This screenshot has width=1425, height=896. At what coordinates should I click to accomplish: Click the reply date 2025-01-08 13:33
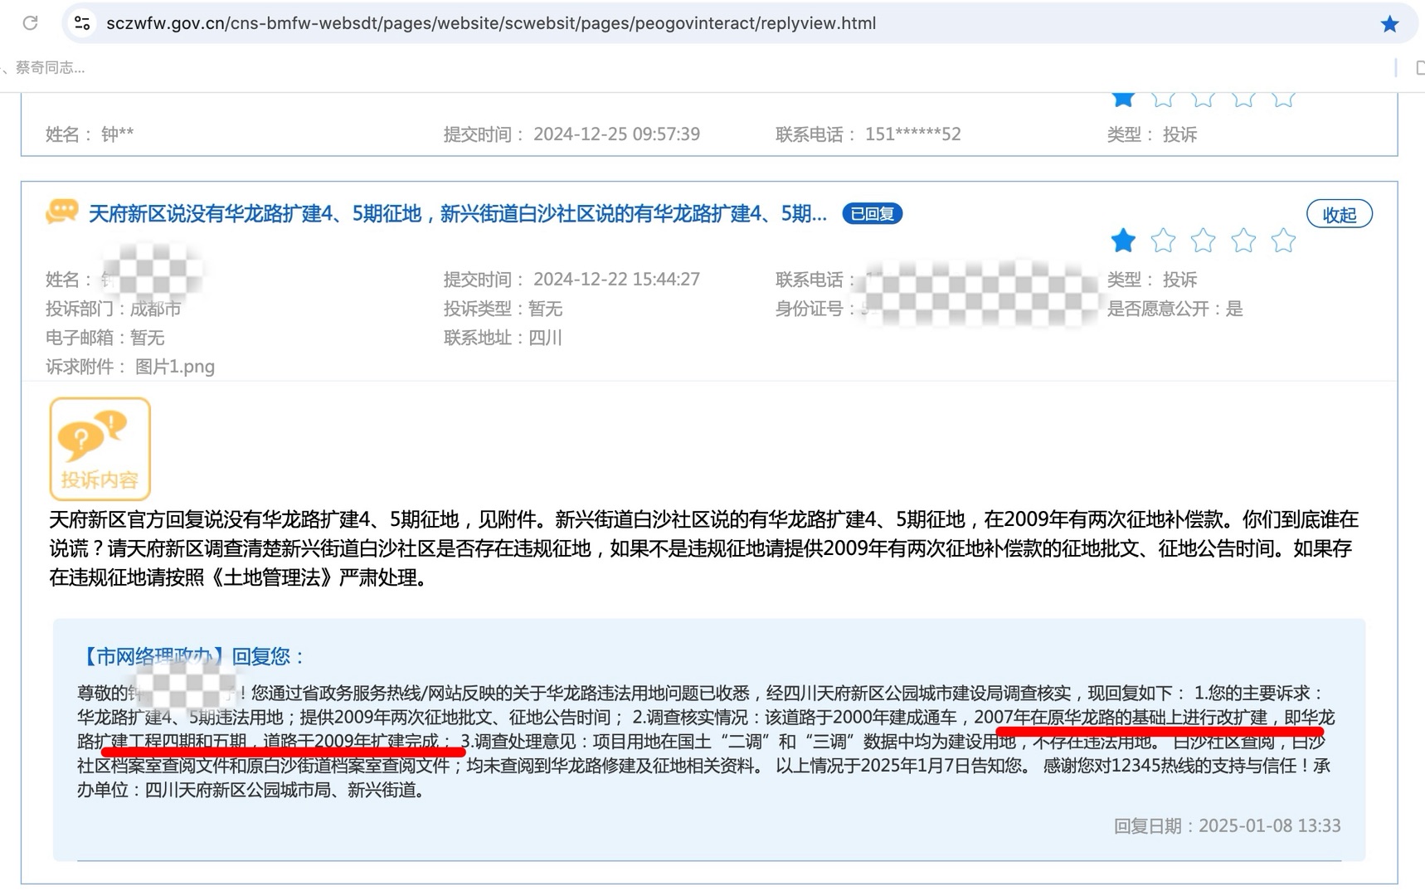[1269, 825]
